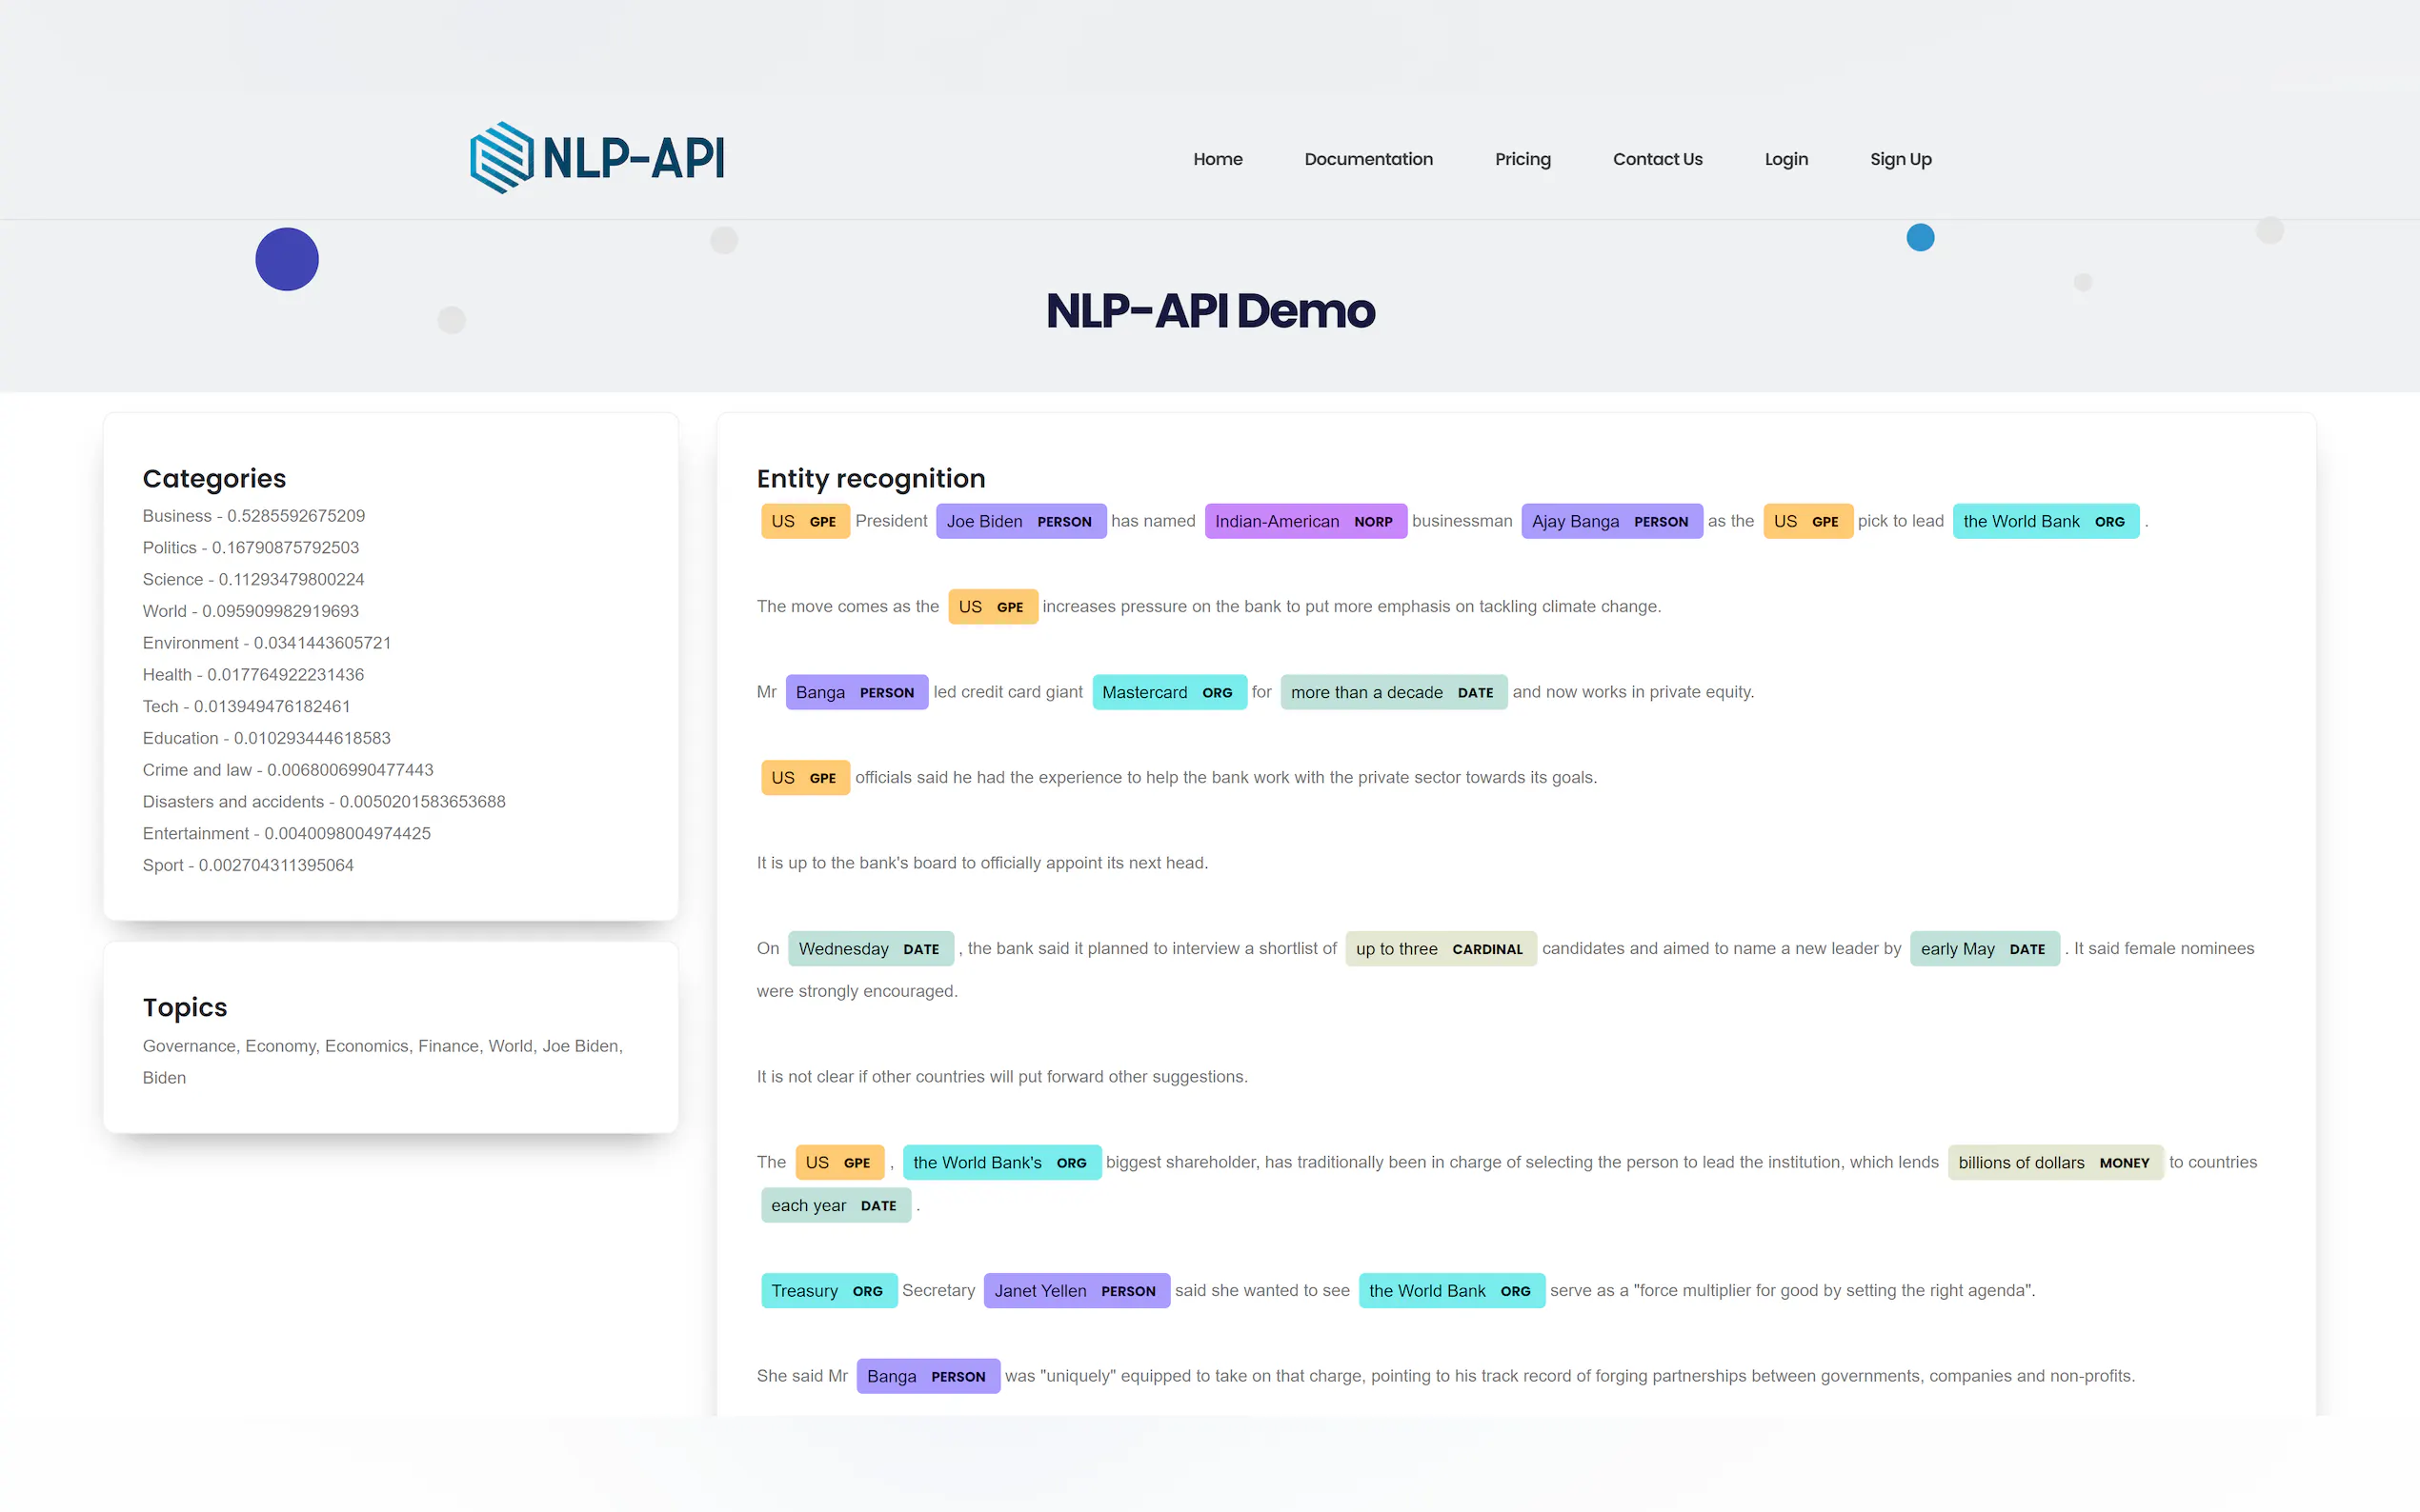The image size is (2420, 1512).
Task: Click the Sign Up button
Action: click(x=1900, y=159)
